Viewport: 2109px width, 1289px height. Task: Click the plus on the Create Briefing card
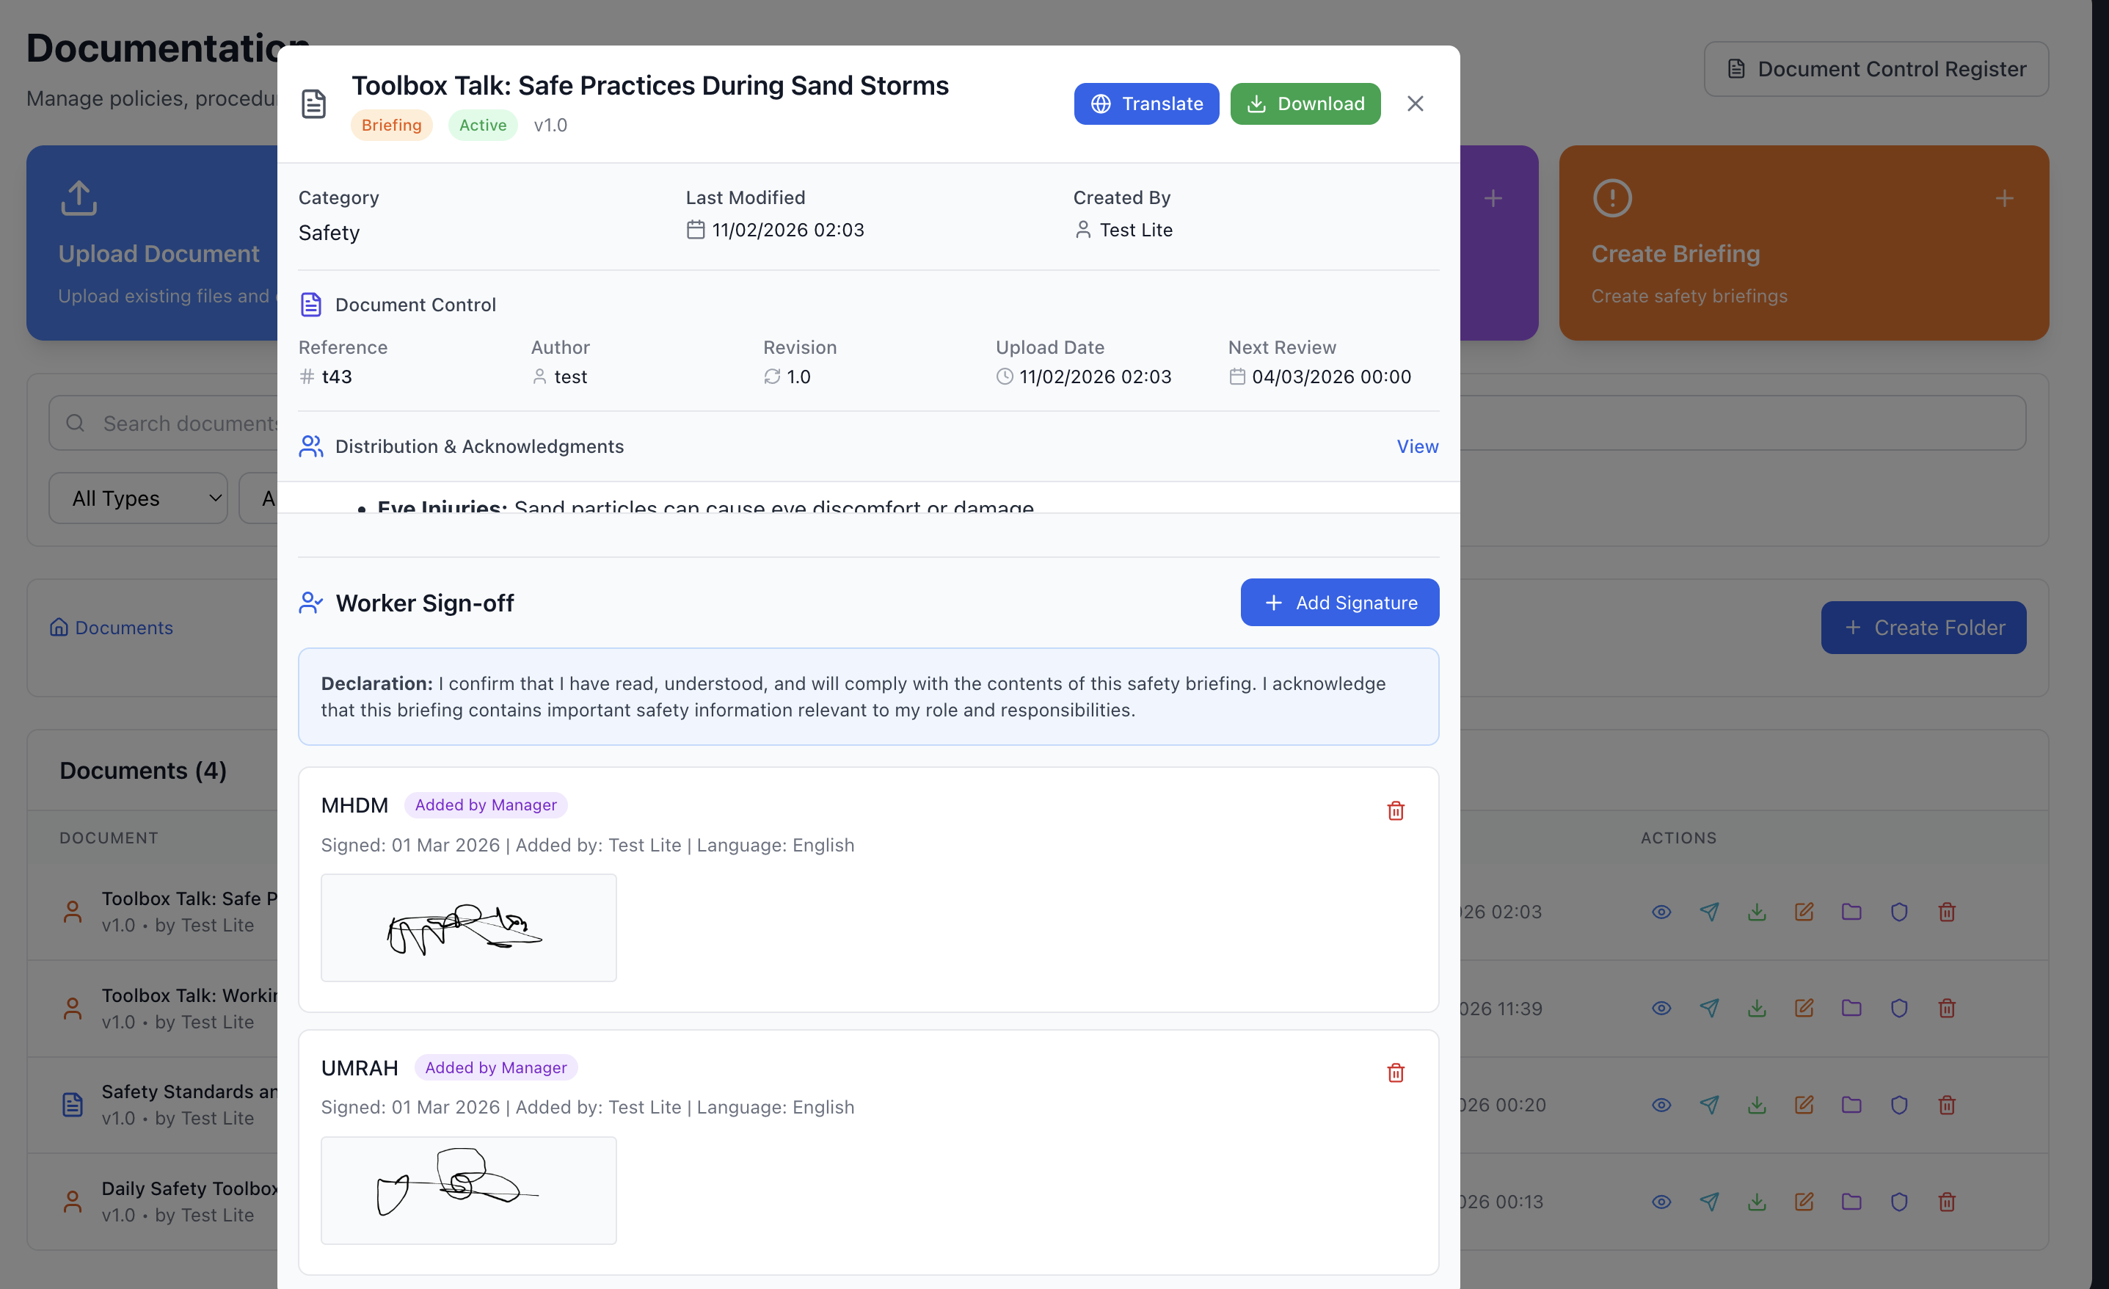click(x=2004, y=198)
